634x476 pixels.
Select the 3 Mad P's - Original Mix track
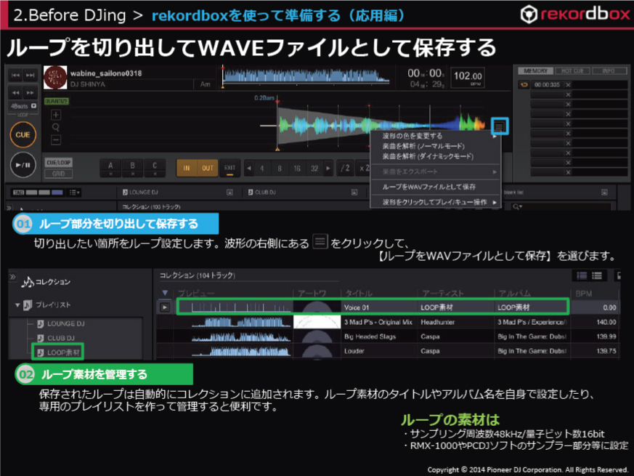pyautogui.click(x=388, y=322)
